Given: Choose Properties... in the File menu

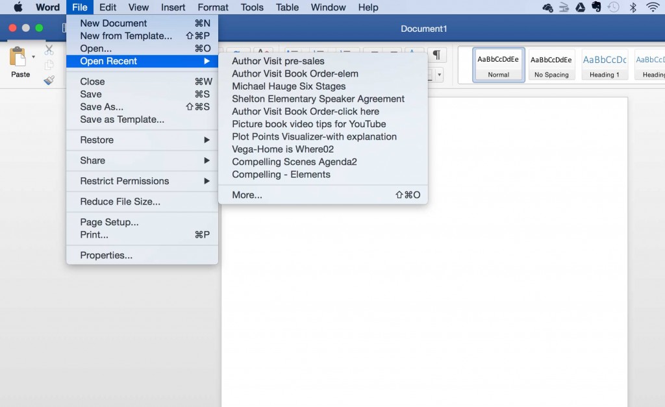Looking at the screenshot, I should click(x=142, y=255).
